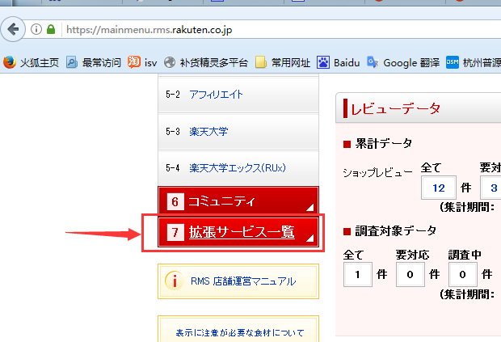
Task: Click the 7 拡張サービス一覧 corner expand triangle
Action: pyautogui.click(x=310, y=238)
